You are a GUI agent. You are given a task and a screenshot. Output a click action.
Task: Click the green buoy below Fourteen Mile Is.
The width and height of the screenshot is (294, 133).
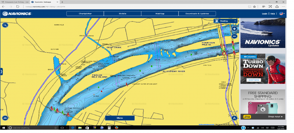pyautogui.click(x=191, y=54)
